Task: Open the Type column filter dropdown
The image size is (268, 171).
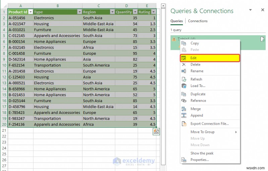Action: pos(79,12)
